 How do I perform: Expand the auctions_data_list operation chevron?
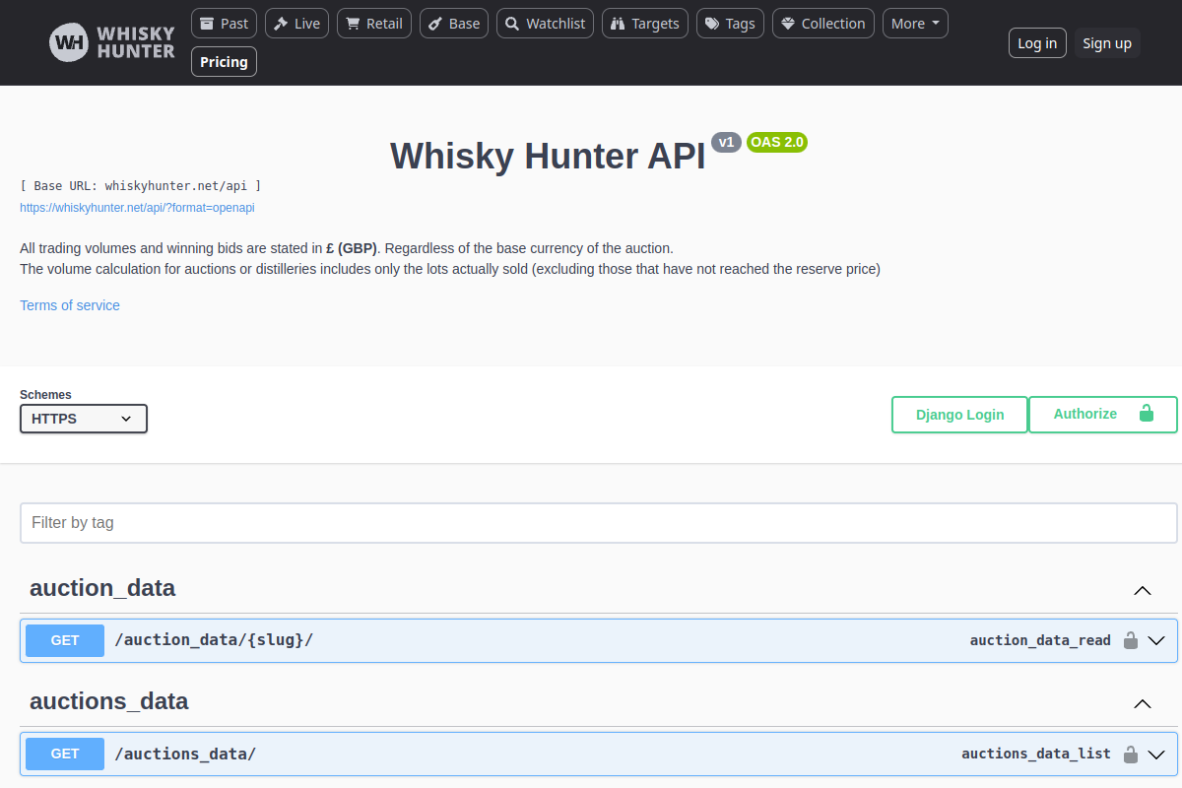point(1156,754)
